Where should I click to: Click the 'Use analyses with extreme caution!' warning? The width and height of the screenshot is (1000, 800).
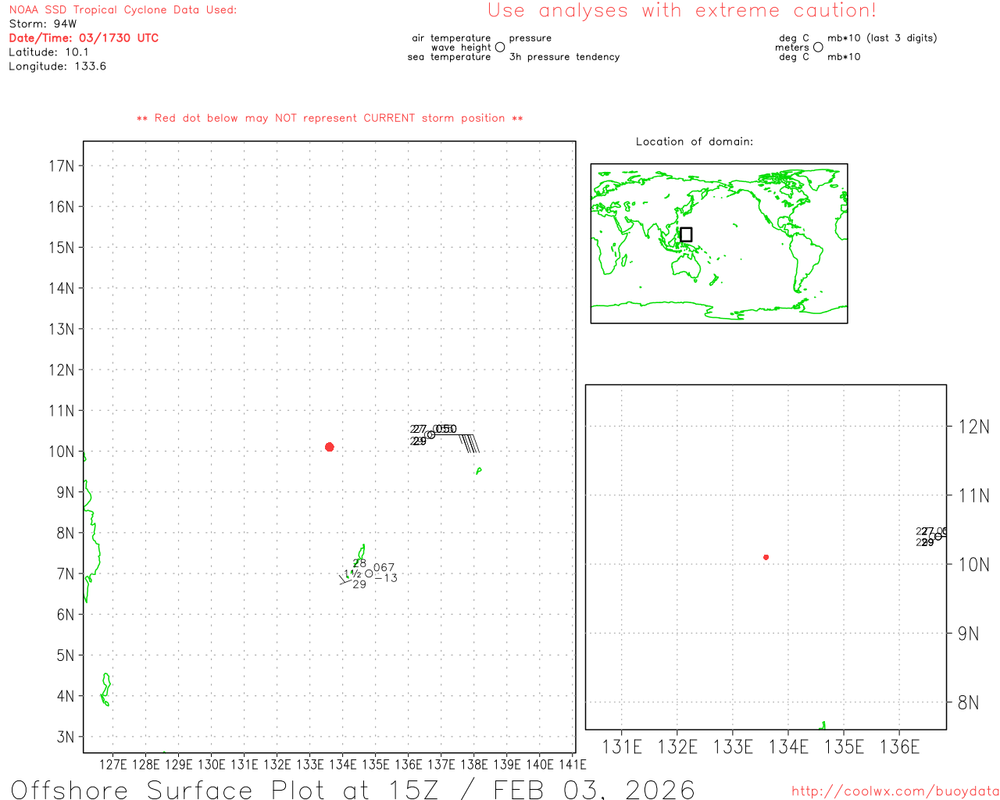(x=682, y=11)
